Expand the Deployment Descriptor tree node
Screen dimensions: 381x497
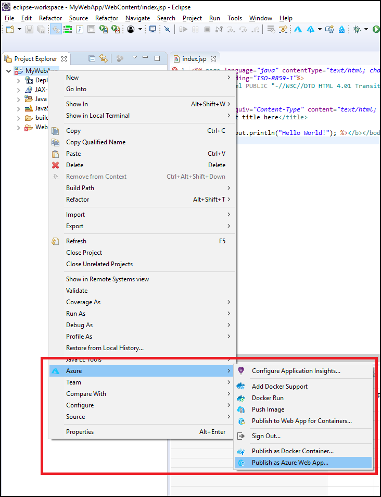click(18, 81)
